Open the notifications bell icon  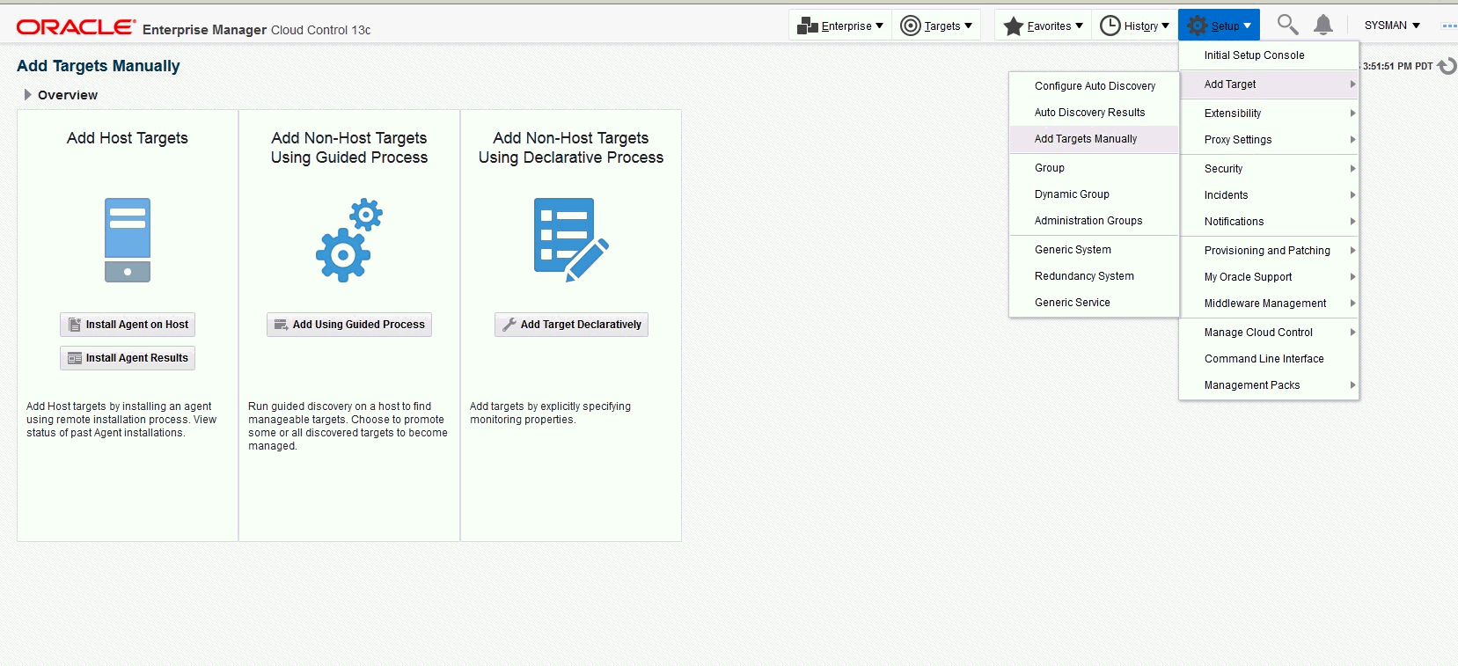[x=1323, y=25]
